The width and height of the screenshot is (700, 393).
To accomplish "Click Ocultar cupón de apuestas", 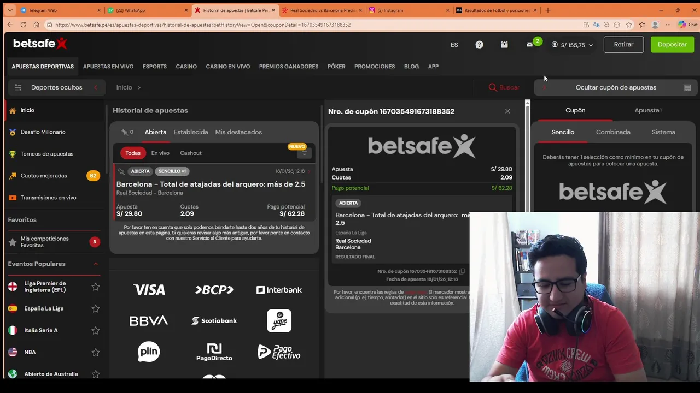I will click(x=615, y=87).
